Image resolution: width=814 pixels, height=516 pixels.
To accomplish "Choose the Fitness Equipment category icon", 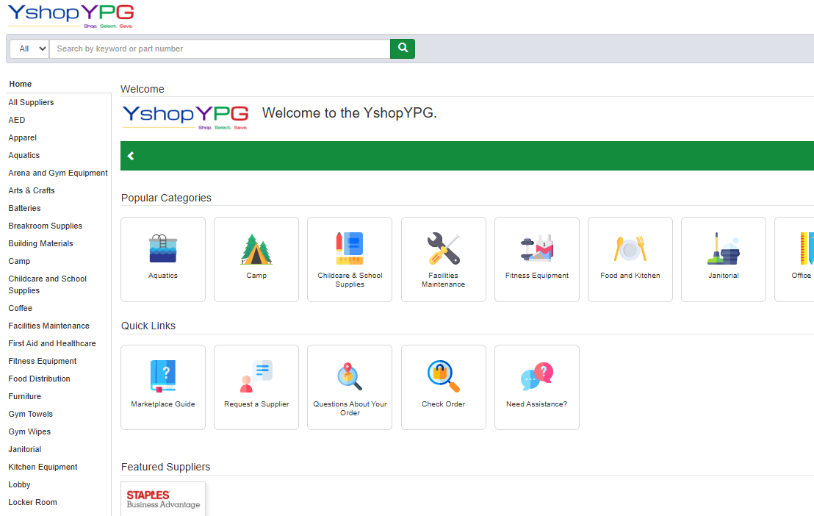I will pos(536,249).
